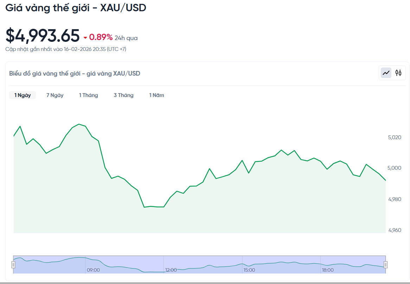Screen dimensions: 410x284
Task: Select the 7 Ngày time range
Action: tap(55, 95)
